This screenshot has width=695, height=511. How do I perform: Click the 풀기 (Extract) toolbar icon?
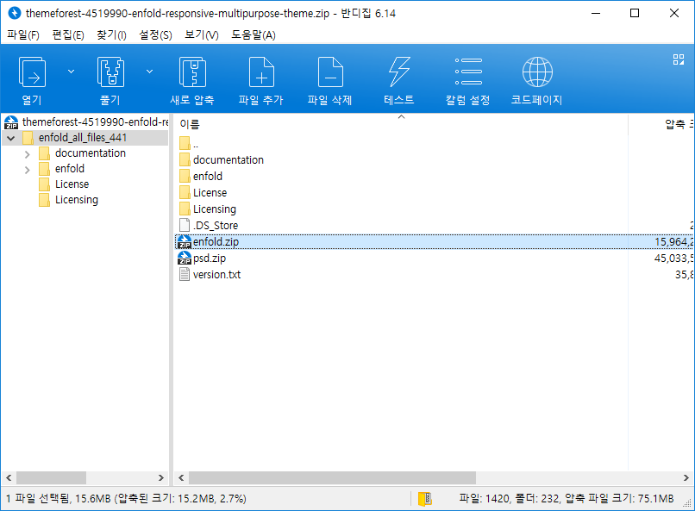tap(110, 73)
